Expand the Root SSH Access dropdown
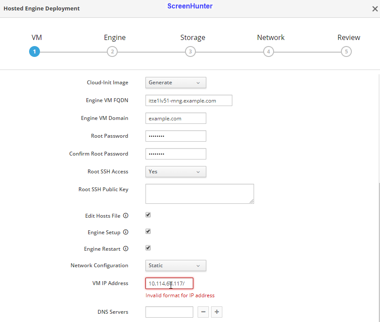This screenshot has height=322, width=380. click(x=175, y=172)
